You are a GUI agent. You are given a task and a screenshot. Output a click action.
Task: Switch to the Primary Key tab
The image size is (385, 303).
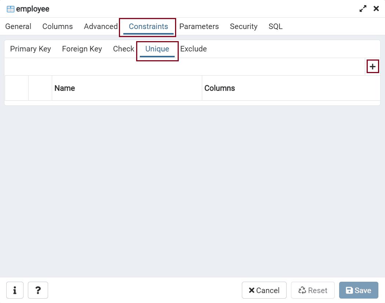[x=30, y=49]
